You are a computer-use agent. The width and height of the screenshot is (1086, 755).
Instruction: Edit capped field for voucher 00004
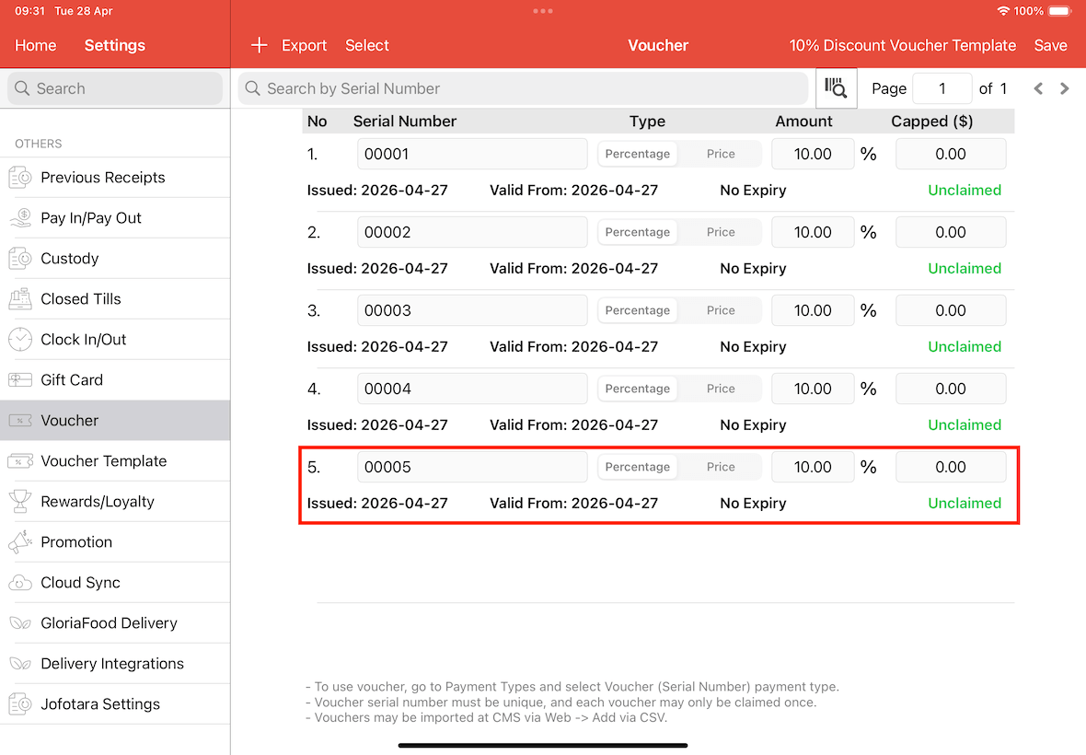[950, 389]
